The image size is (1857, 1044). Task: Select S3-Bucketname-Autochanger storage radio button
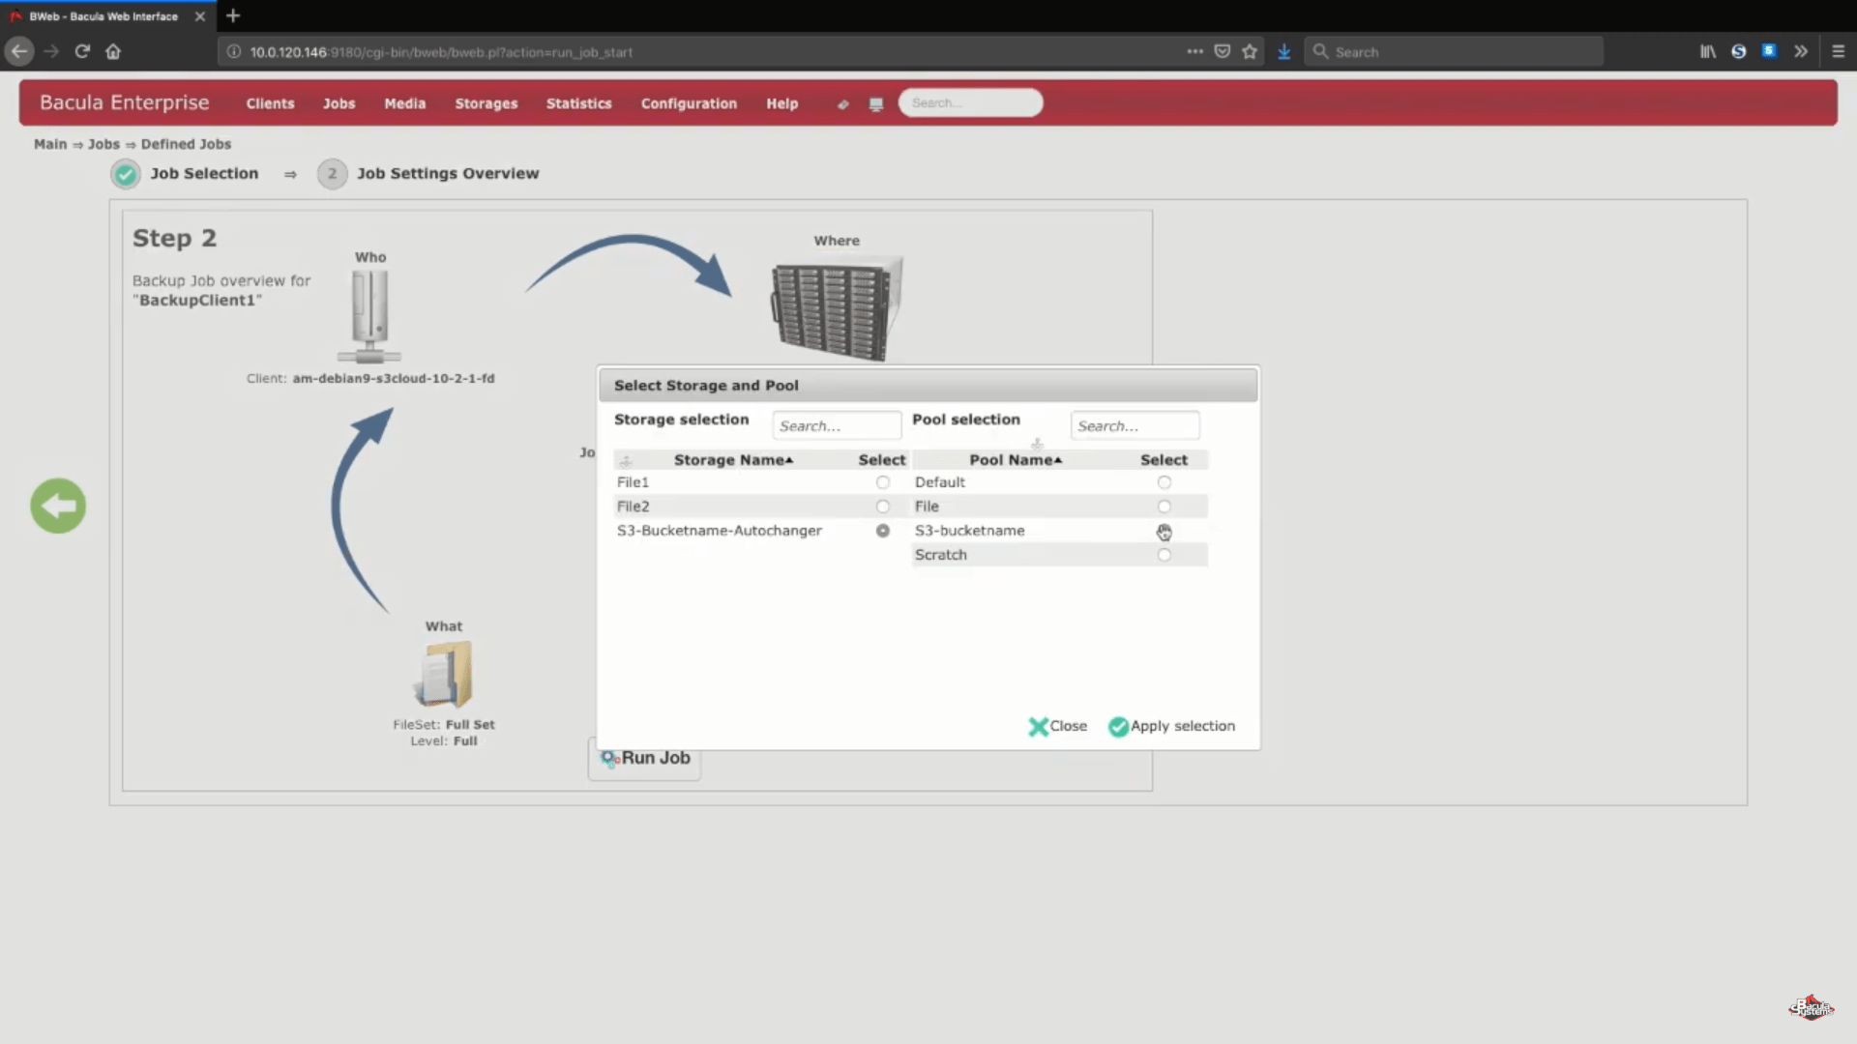pos(882,531)
